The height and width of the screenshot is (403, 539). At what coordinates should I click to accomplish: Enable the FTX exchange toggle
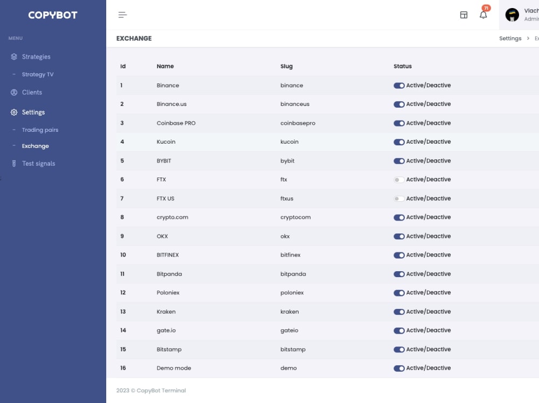click(399, 179)
